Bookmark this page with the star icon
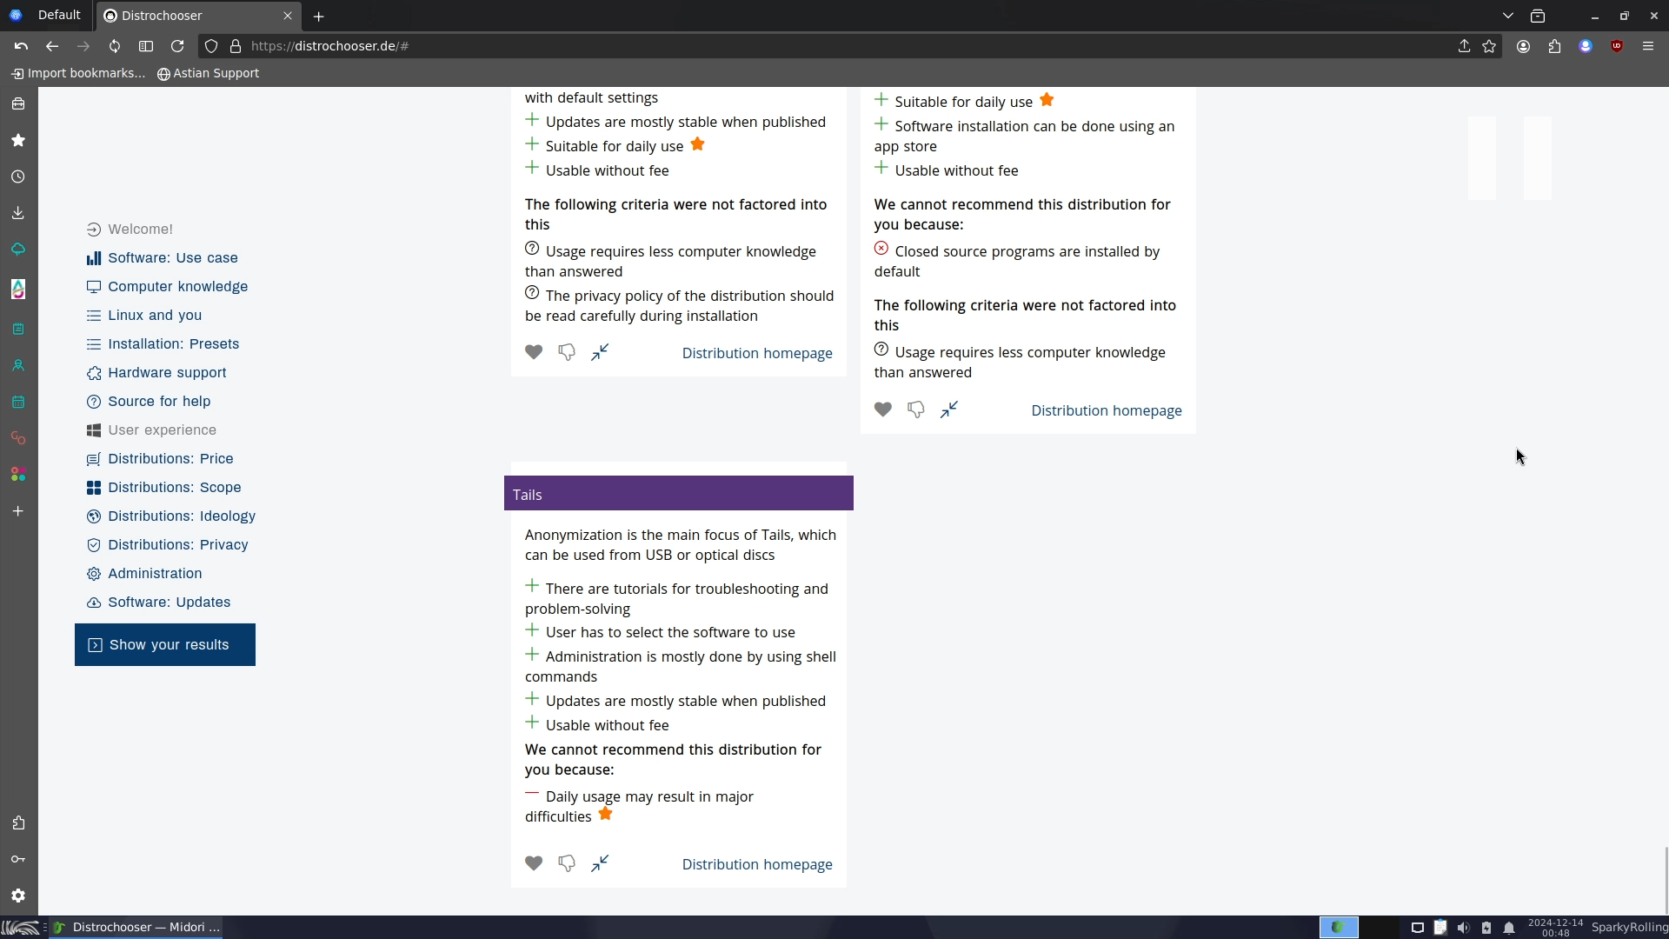 click(1489, 46)
